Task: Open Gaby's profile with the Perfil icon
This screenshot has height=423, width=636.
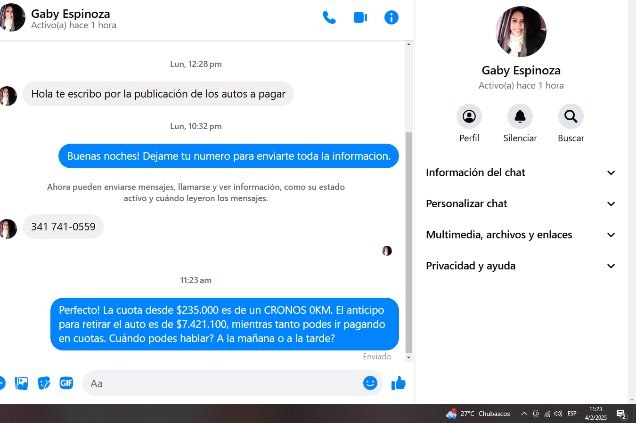Action: pyautogui.click(x=469, y=116)
